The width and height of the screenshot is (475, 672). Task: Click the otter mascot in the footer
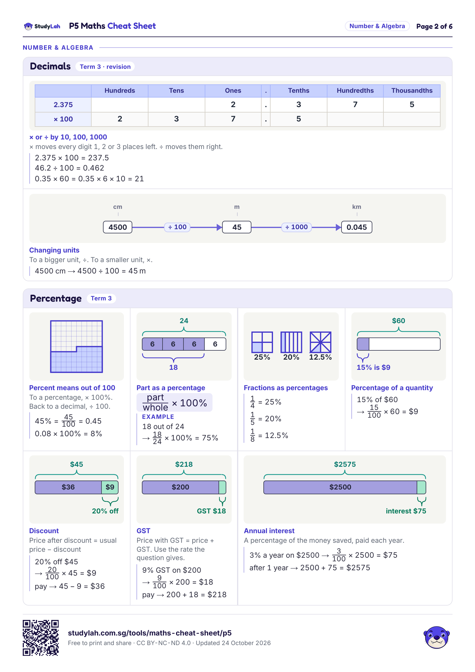[x=436, y=637]
